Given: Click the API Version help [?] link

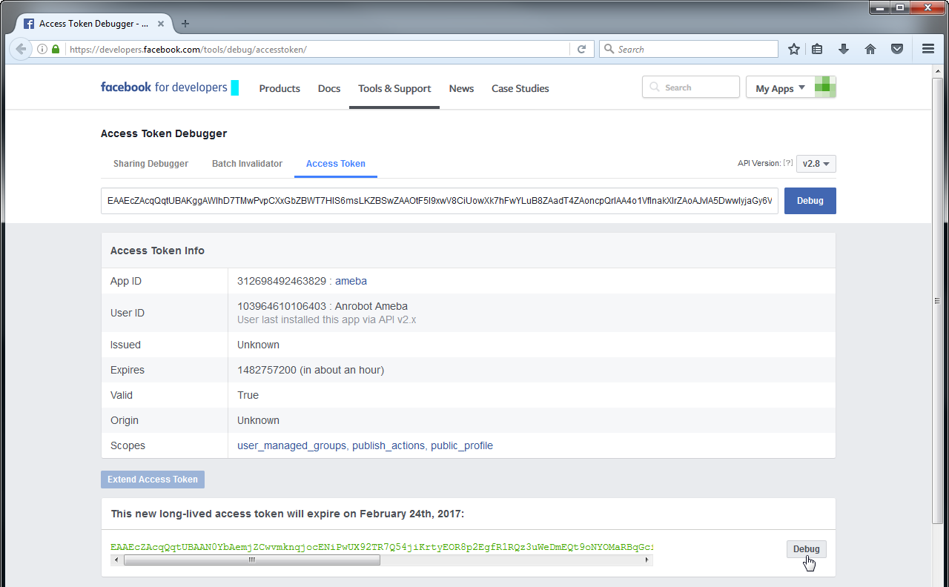Looking at the screenshot, I should (788, 163).
